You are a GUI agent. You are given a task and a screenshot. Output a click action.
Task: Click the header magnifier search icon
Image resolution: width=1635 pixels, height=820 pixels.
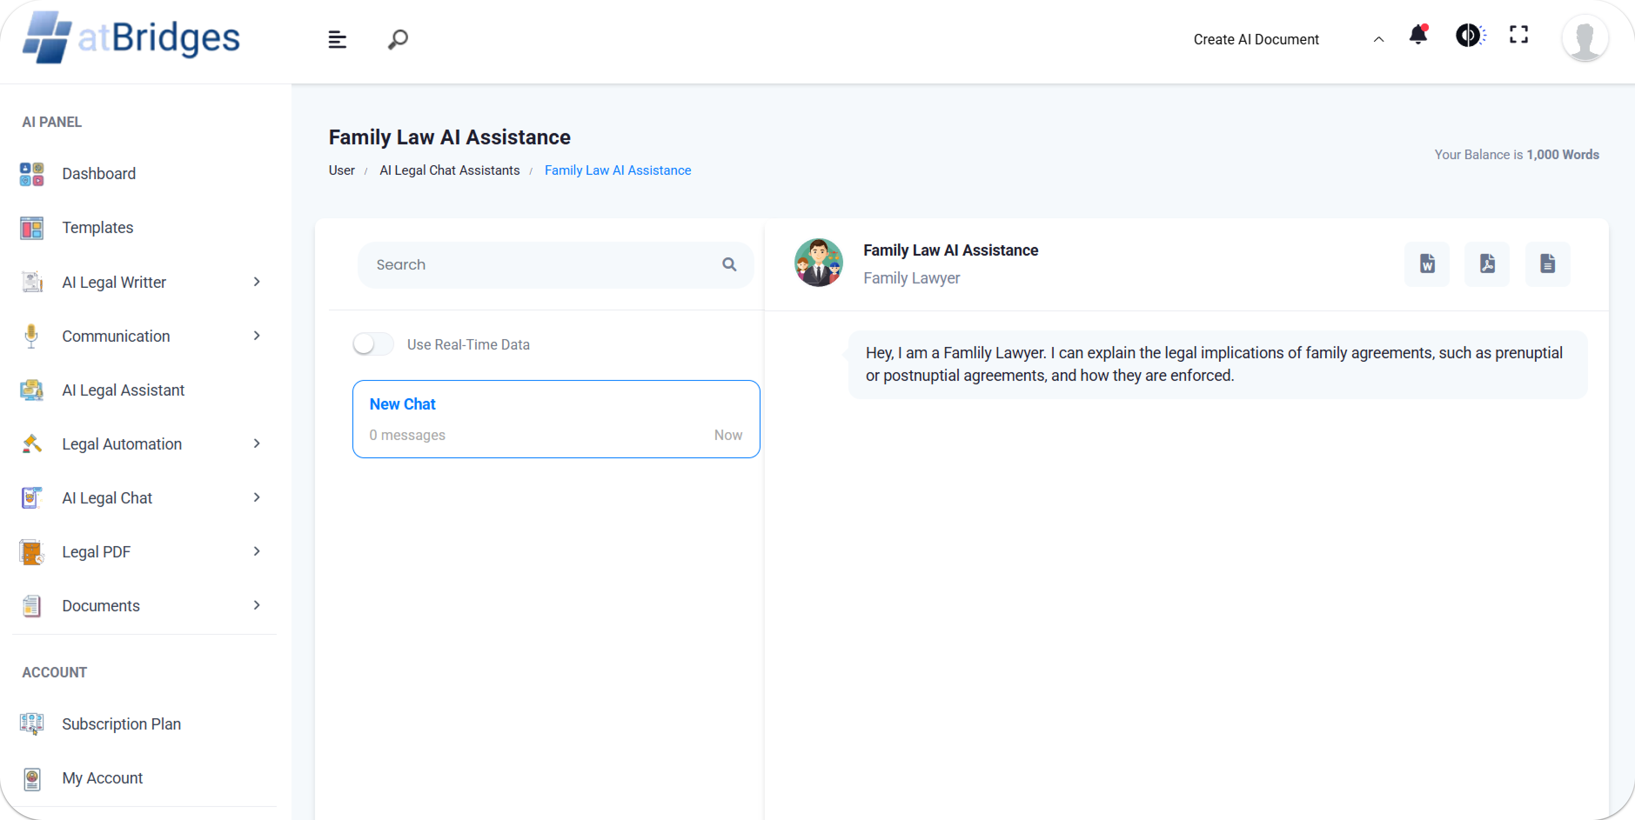[398, 39]
